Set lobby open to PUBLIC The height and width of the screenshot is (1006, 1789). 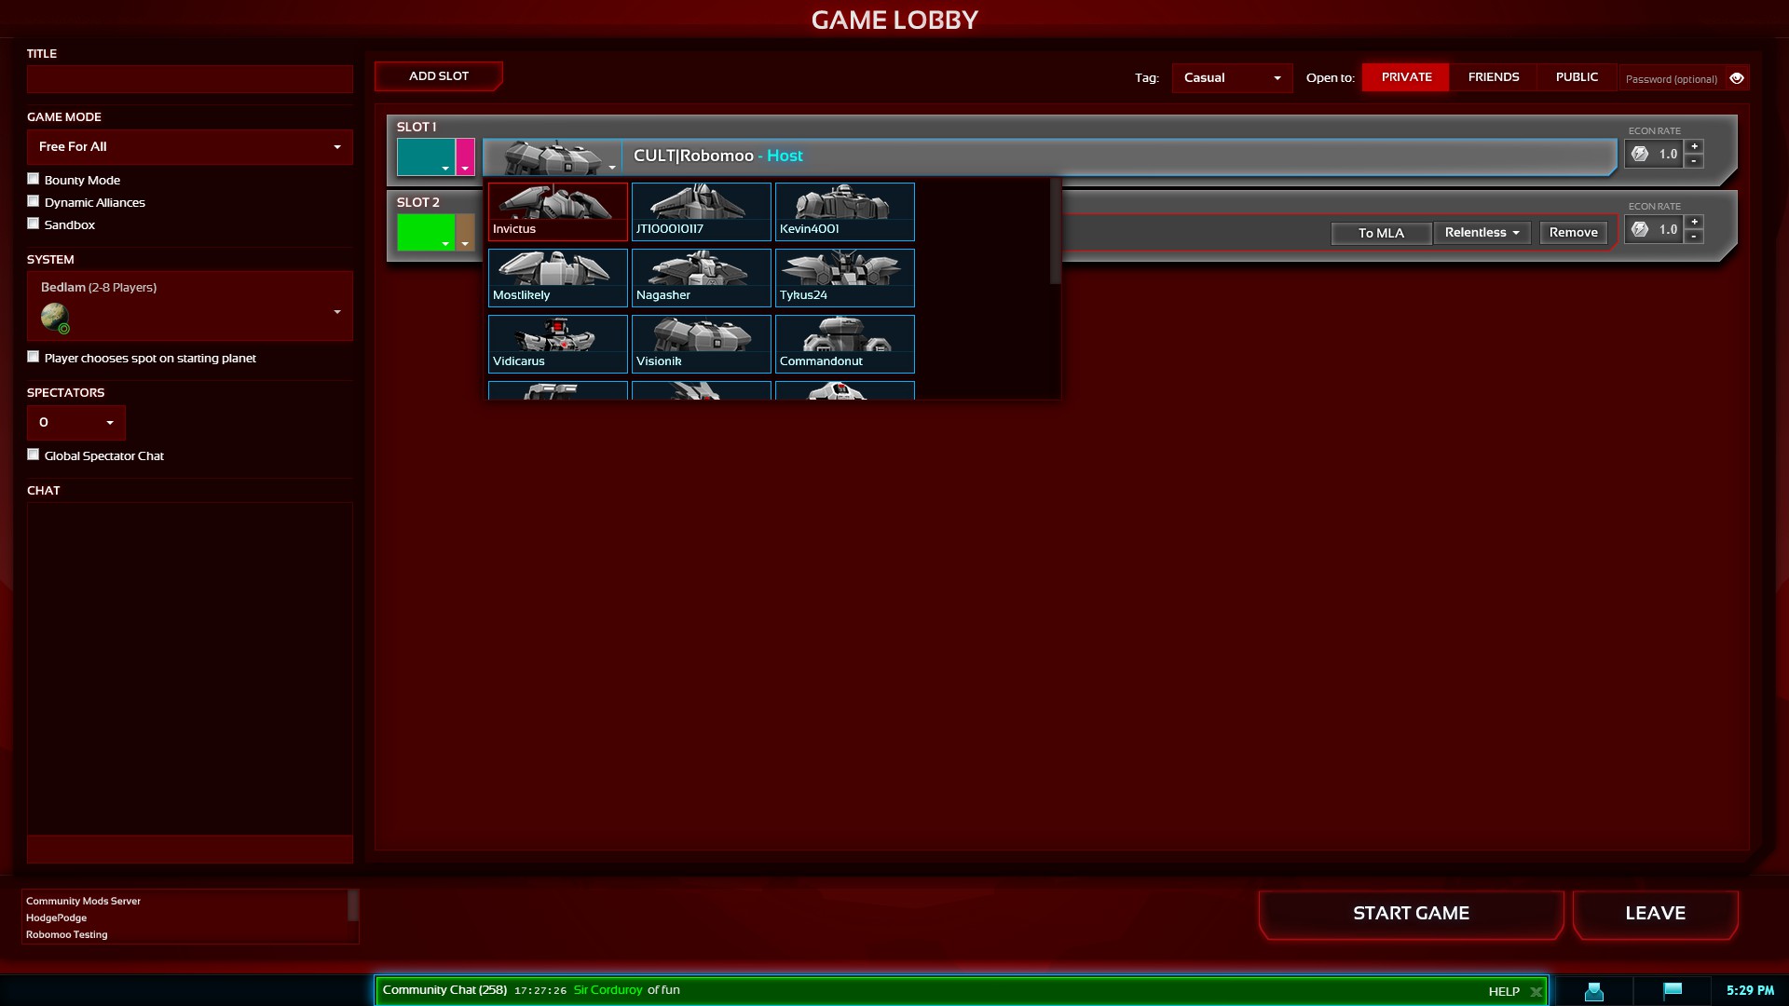pos(1577,77)
